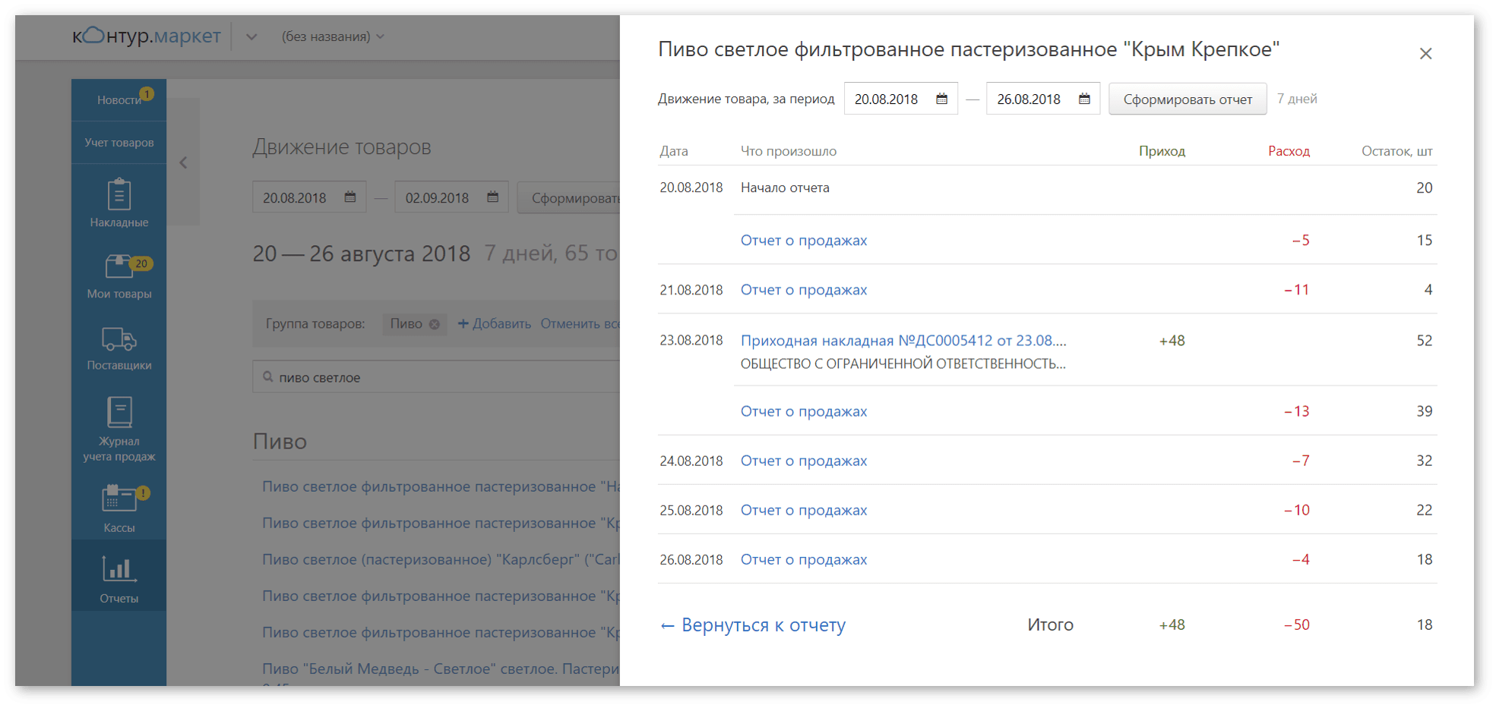
Task: Open Новости menu item
Action: (119, 100)
